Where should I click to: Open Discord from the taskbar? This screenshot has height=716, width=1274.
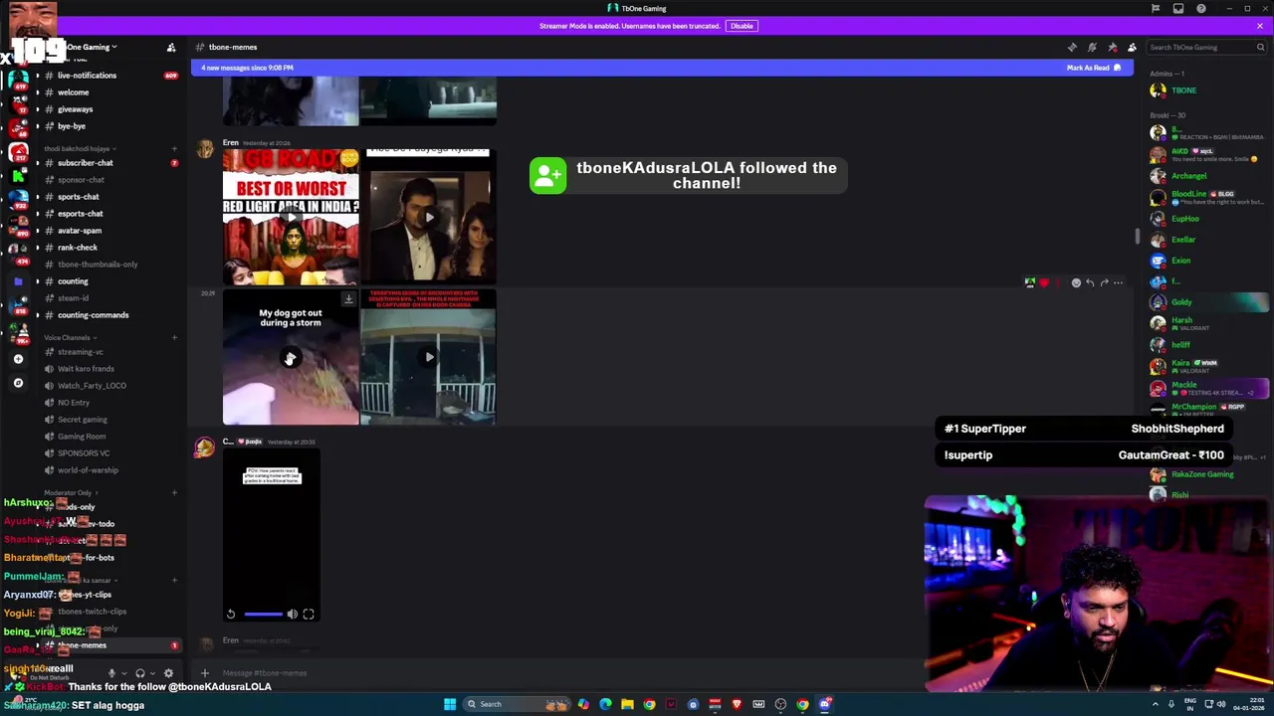tap(825, 704)
